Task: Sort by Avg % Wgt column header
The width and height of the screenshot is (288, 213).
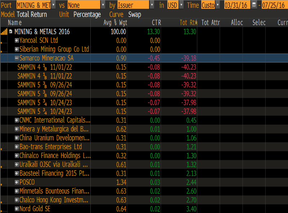Action: tap(115, 23)
